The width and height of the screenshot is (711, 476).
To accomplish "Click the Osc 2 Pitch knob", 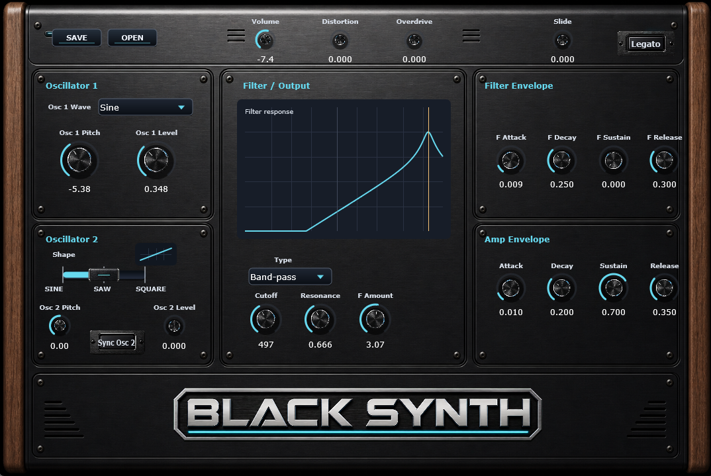I will coord(60,326).
